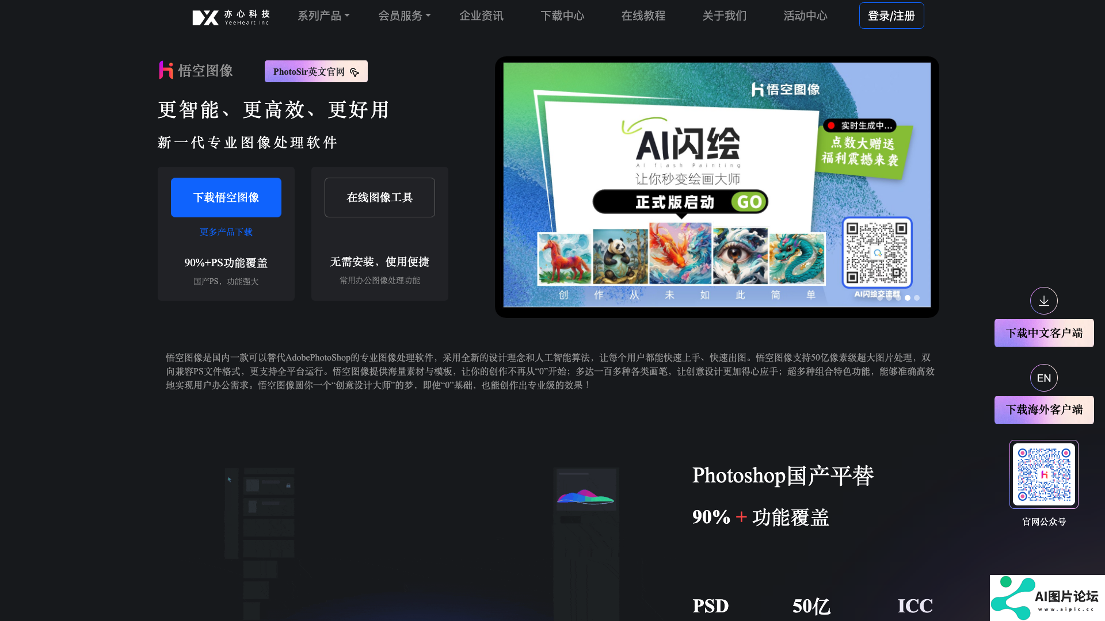Click the 下载中文客户端 button
Viewport: 1105px width, 621px height.
pyautogui.click(x=1044, y=333)
